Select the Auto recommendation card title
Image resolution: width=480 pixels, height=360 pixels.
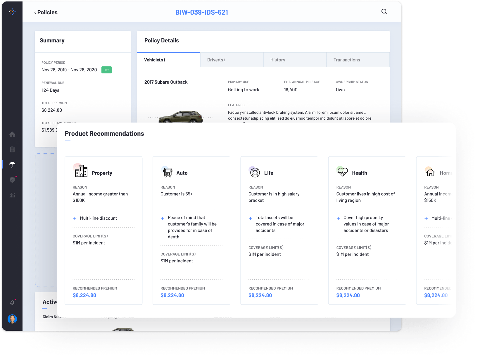click(182, 173)
